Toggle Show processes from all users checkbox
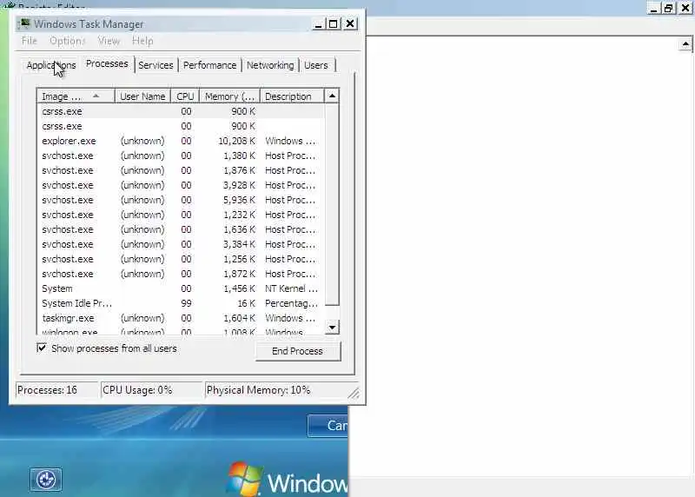Image resolution: width=695 pixels, height=497 pixels. click(x=42, y=348)
